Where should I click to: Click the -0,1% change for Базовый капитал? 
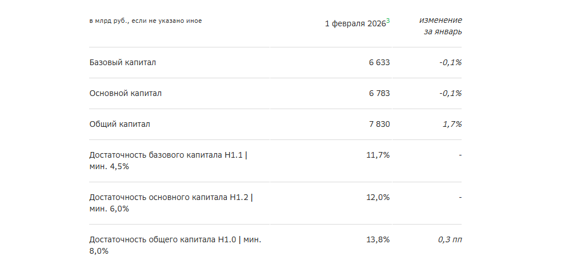pyautogui.click(x=450, y=62)
